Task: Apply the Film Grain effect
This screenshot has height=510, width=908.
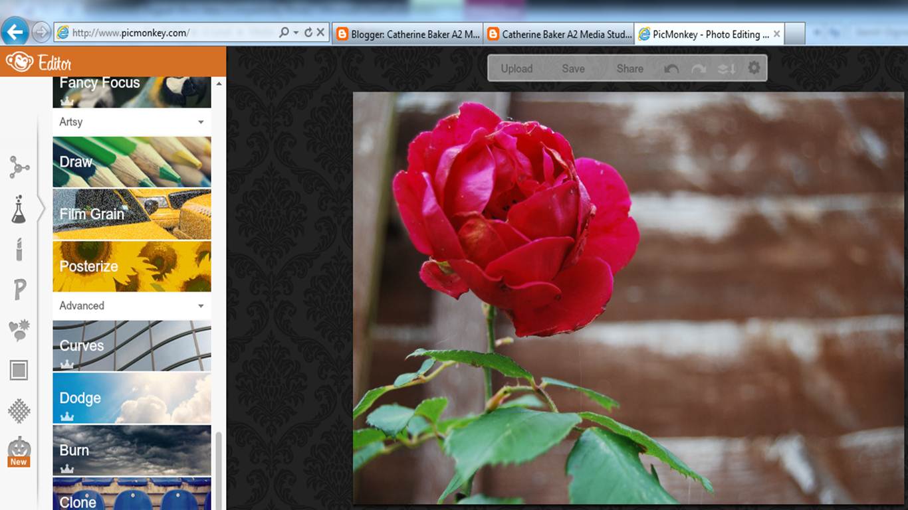Action: click(x=132, y=214)
